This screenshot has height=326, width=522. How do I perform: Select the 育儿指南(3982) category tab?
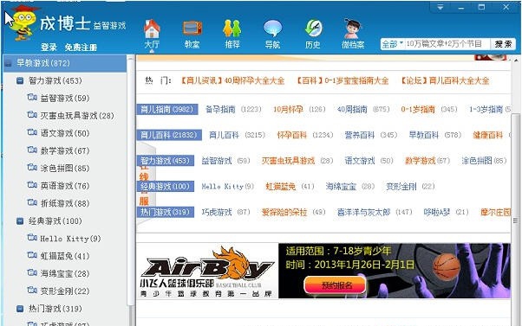point(167,109)
